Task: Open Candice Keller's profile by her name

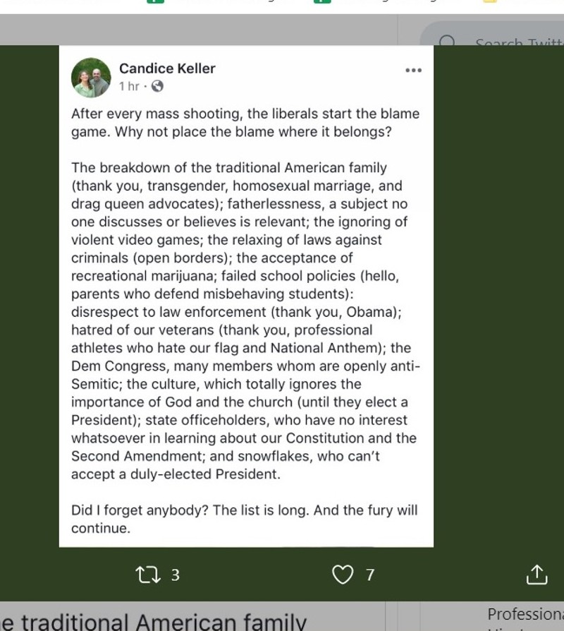Action: coord(167,68)
